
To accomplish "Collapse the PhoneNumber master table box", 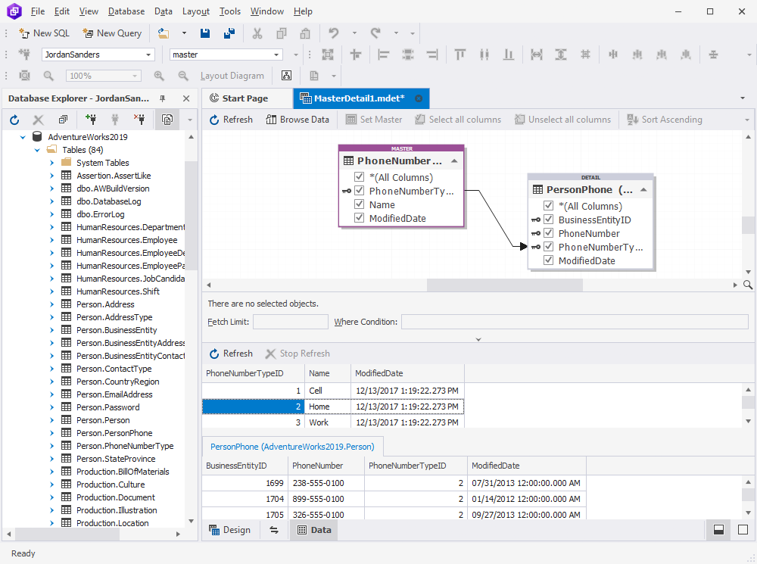I will pos(454,160).
